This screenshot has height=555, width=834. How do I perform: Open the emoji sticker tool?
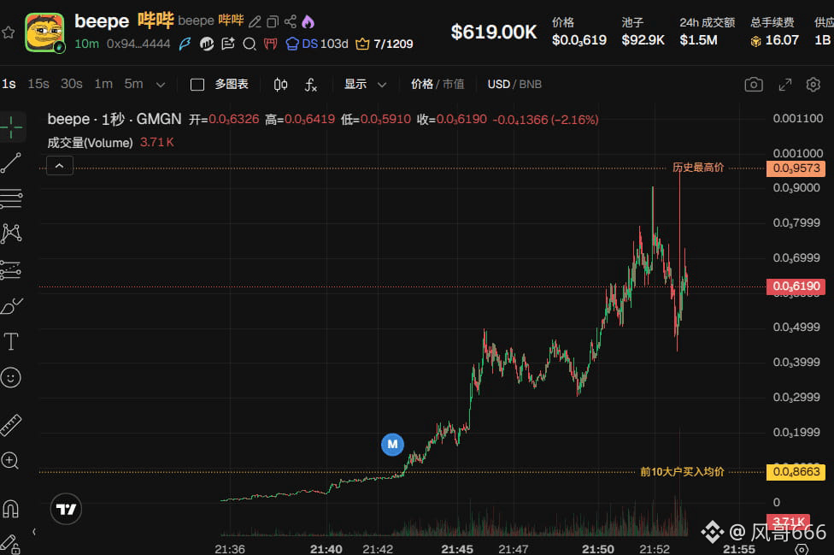[10, 377]
